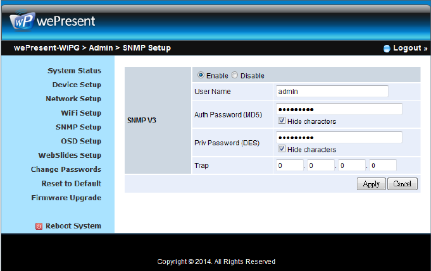Click the Auth Password (MD5) field

339,109
